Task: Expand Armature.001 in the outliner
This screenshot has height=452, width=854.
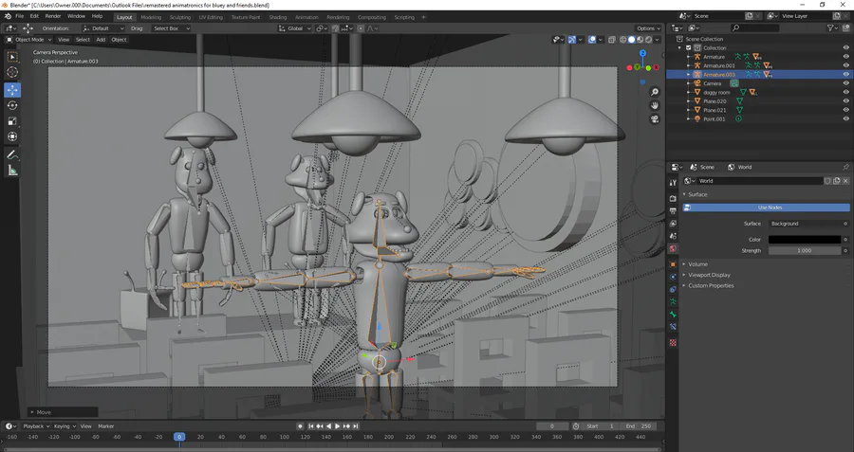Action: click(689, 65)
